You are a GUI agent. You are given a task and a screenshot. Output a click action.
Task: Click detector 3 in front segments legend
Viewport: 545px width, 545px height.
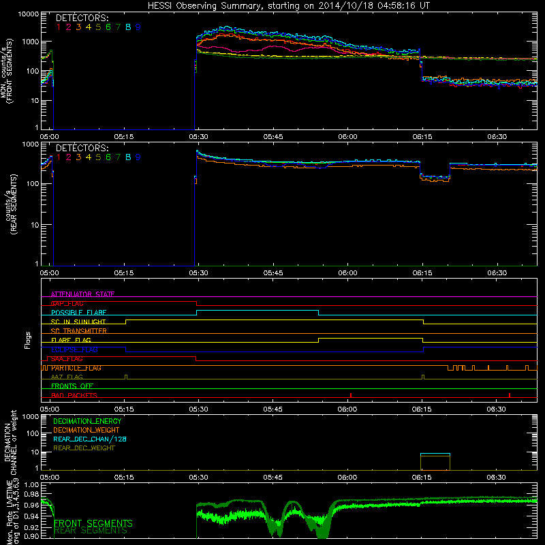click(78, 27)
